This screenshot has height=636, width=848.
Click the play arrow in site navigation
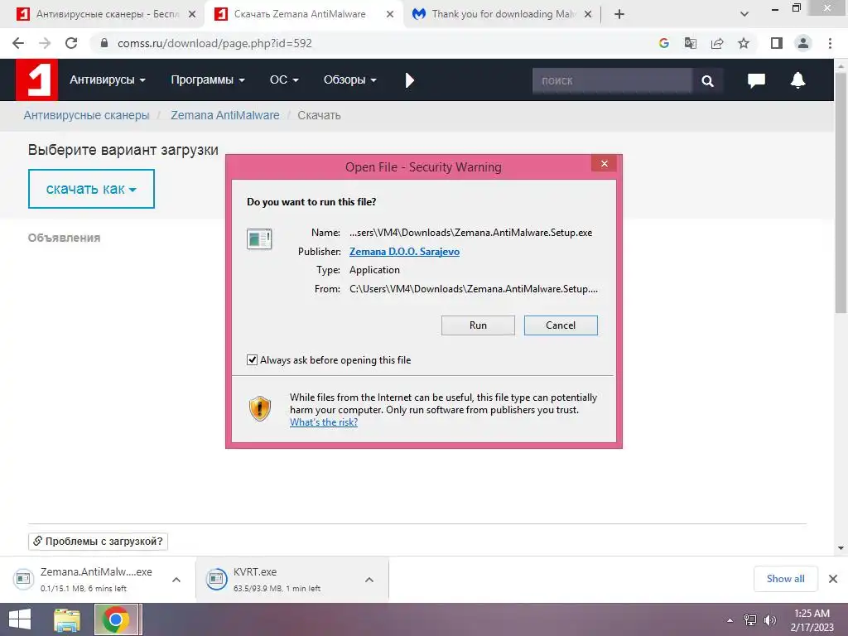[409, 80]
